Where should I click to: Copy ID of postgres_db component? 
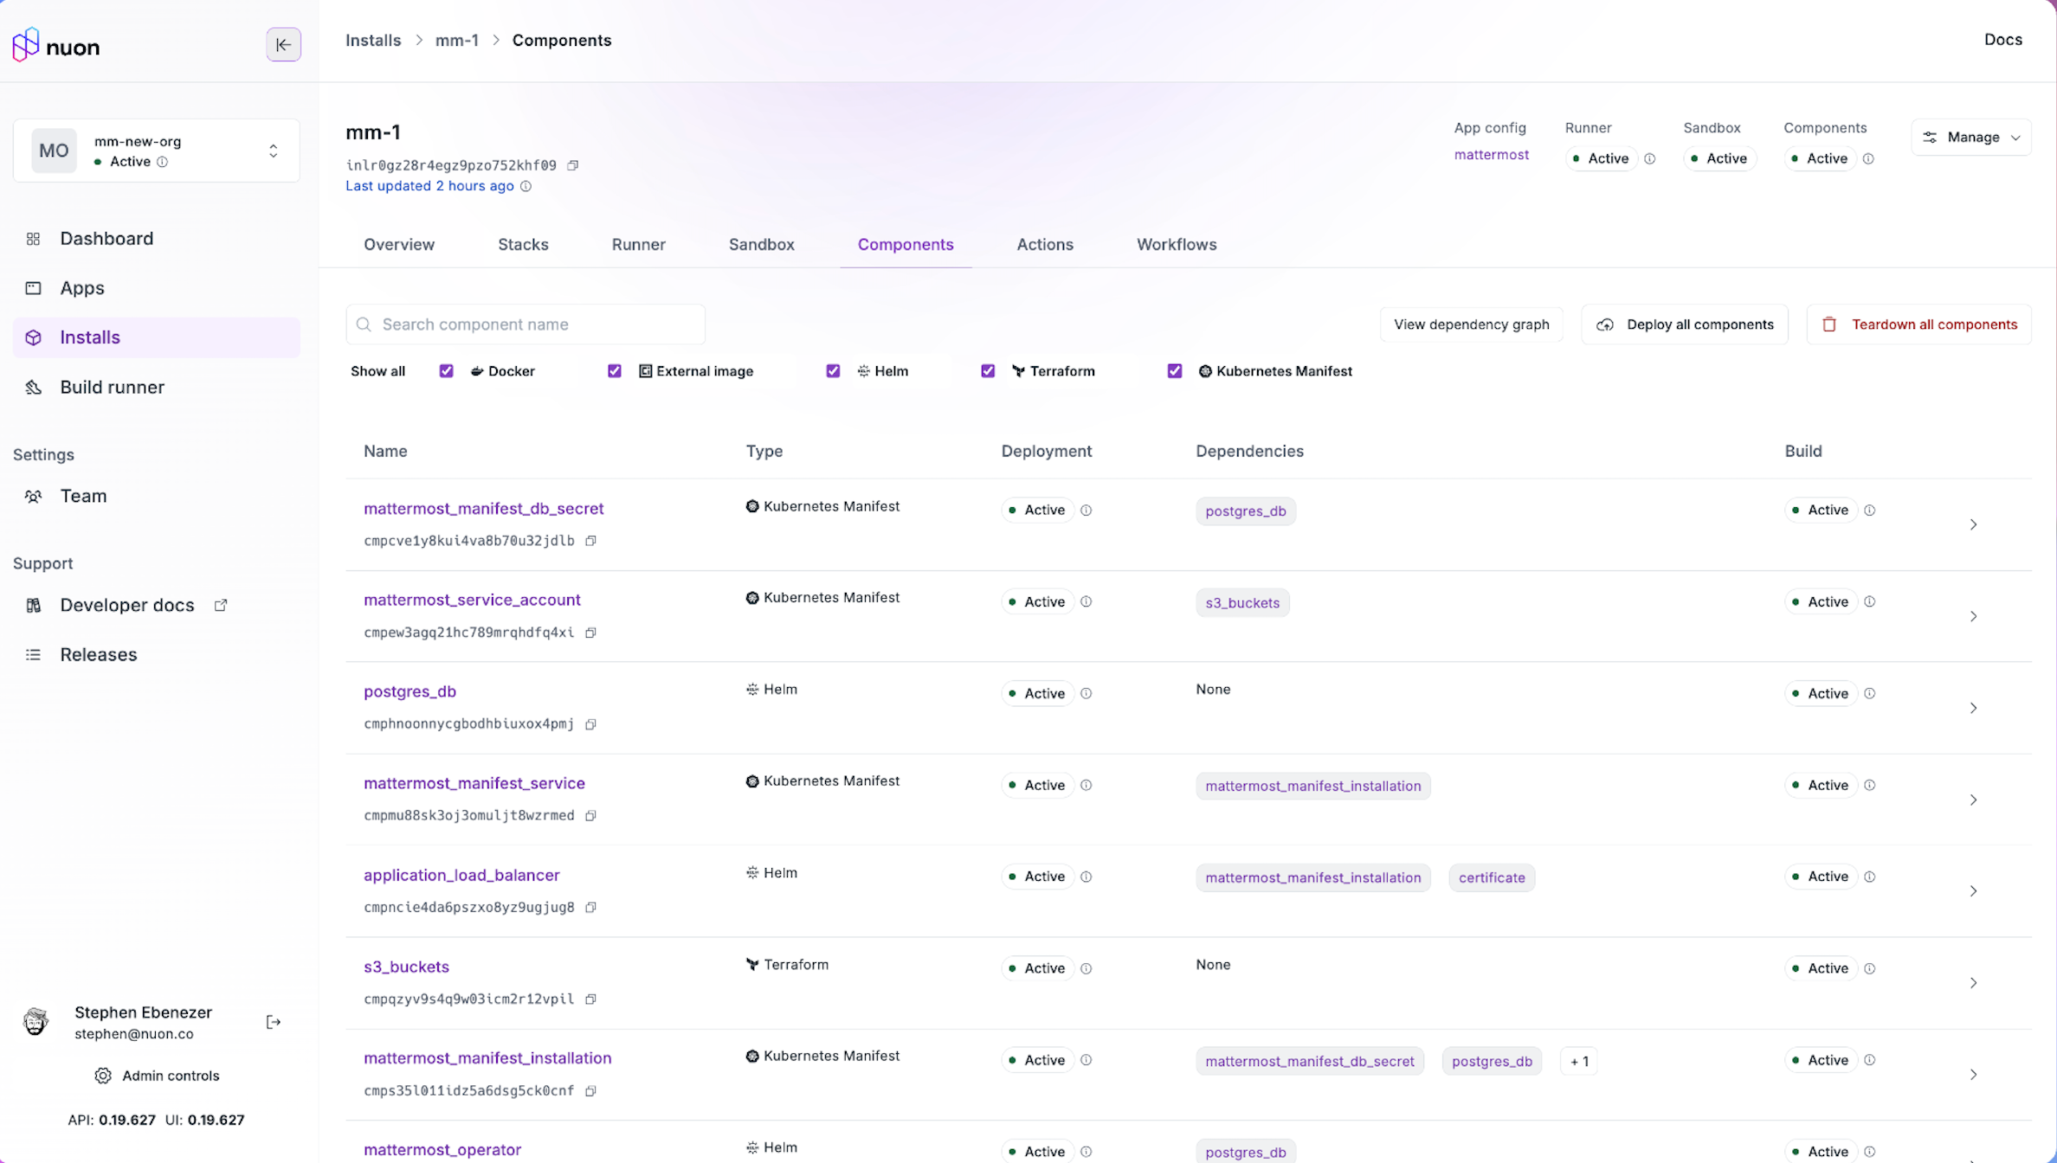click(x=590, y=724)
